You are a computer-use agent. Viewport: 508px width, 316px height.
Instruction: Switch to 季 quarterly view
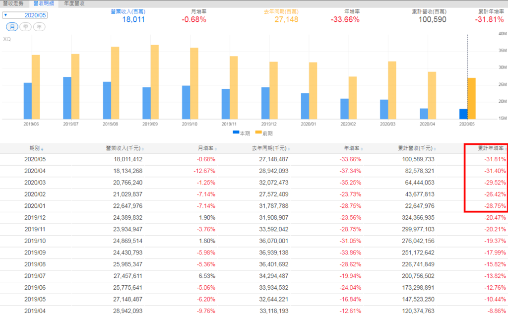click(26, 27)
